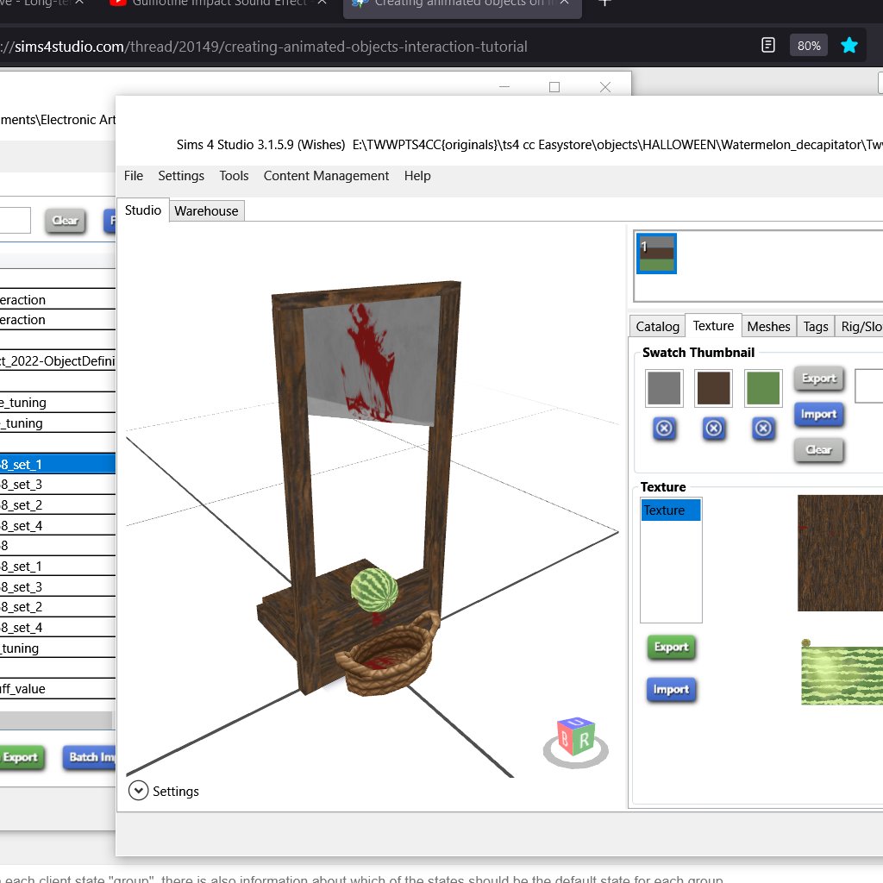The height and width of the screenshot is (883, 883).
Task: Close the Guillotine Impact Sound Effect tab
Action: point(322,3)
